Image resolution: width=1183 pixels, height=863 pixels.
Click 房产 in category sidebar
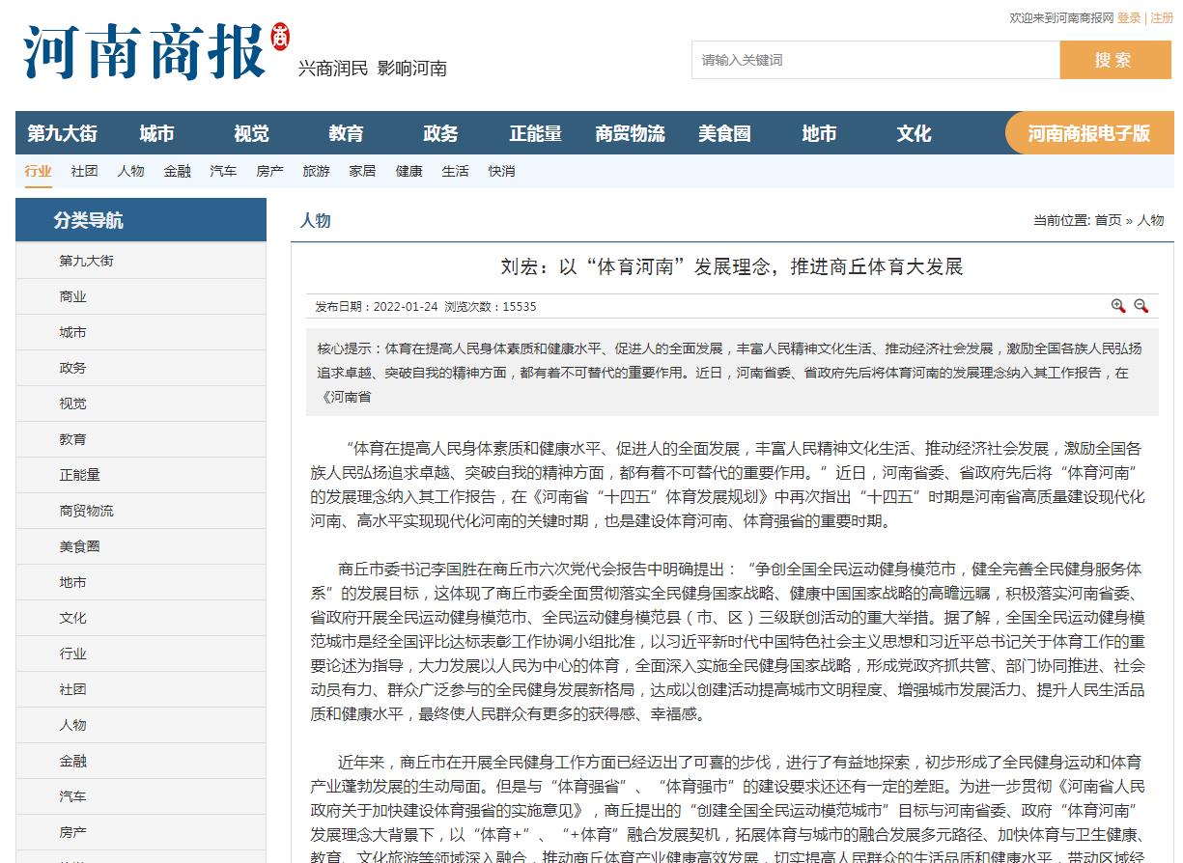click(141, 832)
